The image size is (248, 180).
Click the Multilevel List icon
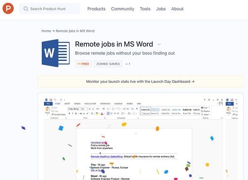[119, 109]
